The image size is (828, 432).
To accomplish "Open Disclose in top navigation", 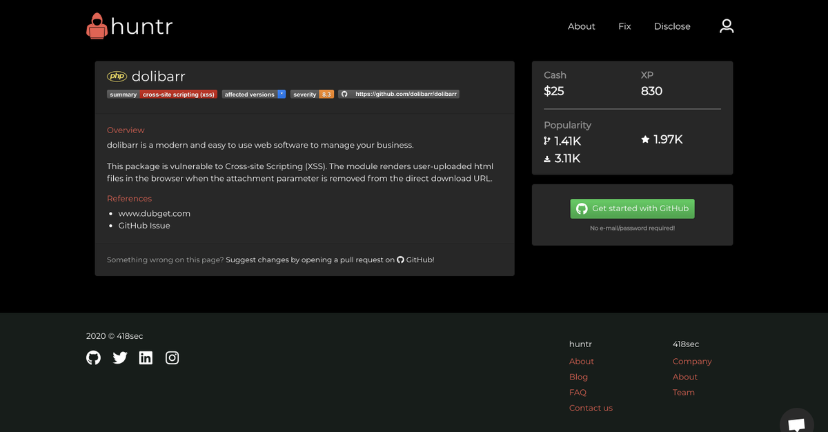I will [x=672, y=26].
